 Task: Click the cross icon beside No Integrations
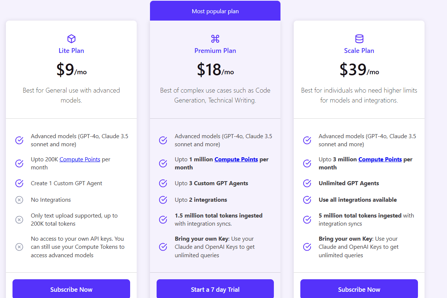19,200
